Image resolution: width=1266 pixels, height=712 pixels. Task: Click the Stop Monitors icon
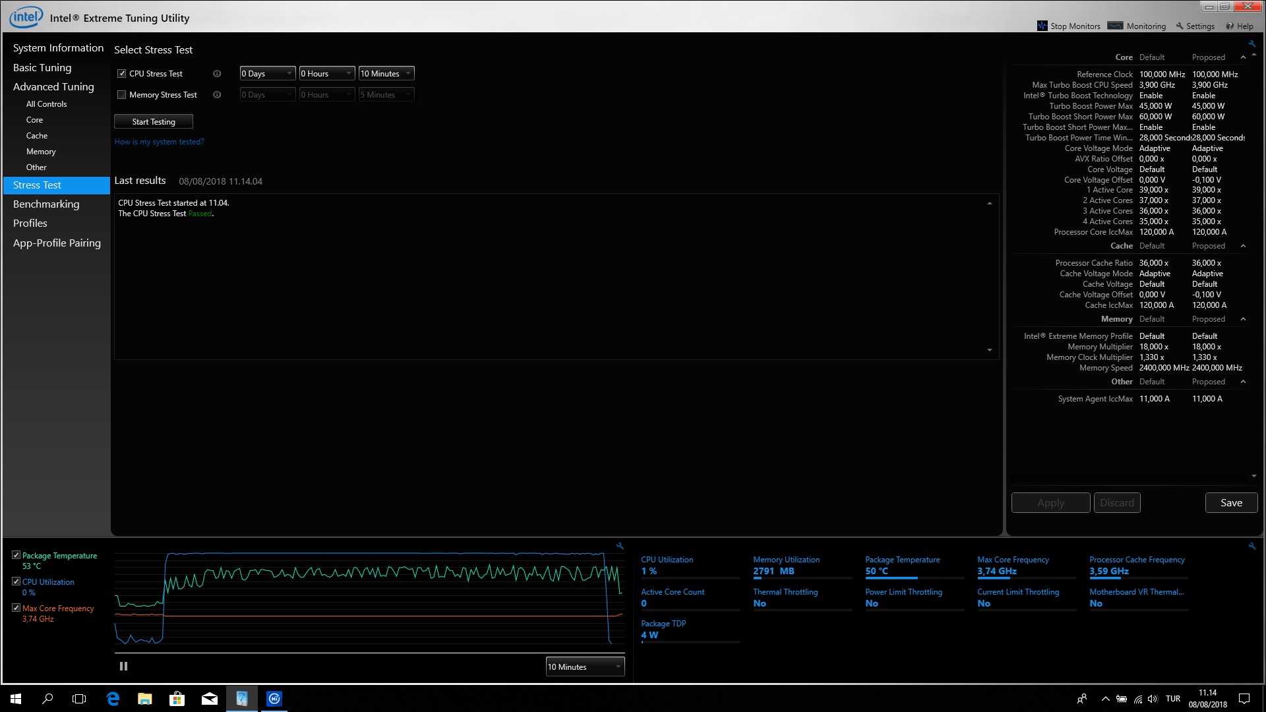click(x=1042, y=26)
